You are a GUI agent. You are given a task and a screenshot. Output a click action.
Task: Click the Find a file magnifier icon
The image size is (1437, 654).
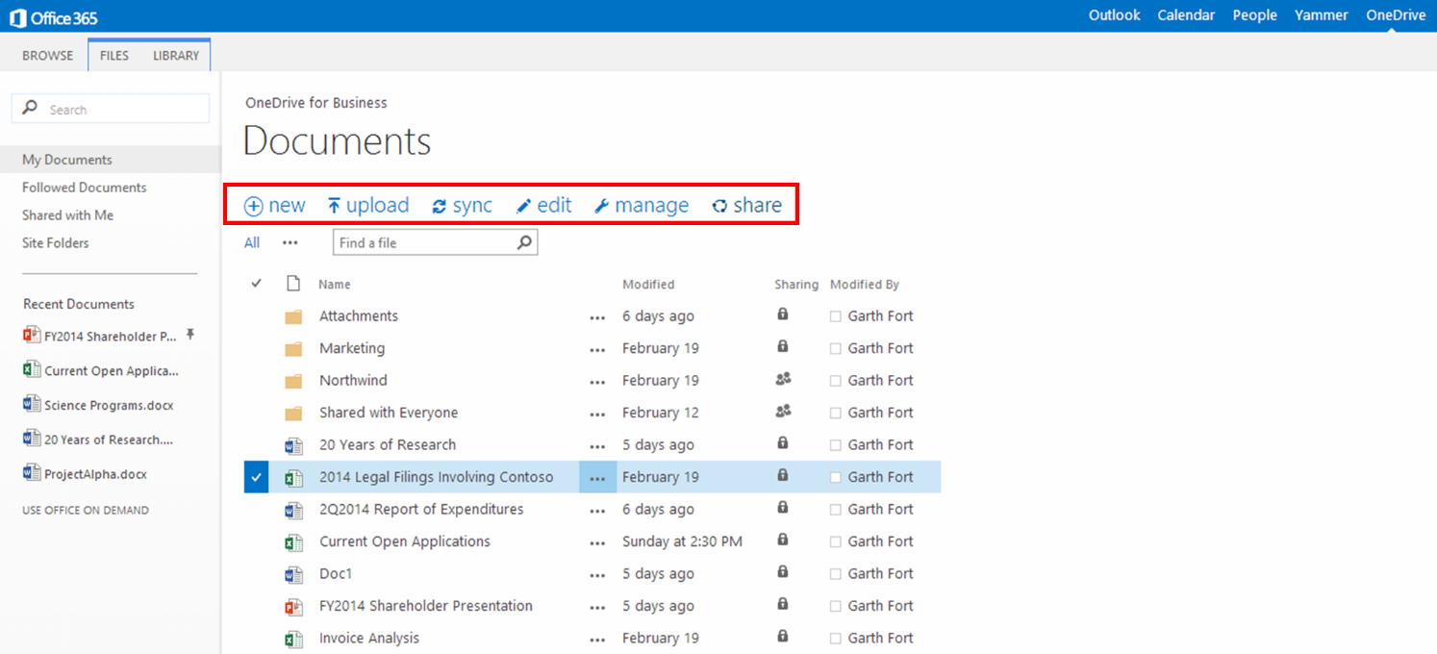[524, 242]
